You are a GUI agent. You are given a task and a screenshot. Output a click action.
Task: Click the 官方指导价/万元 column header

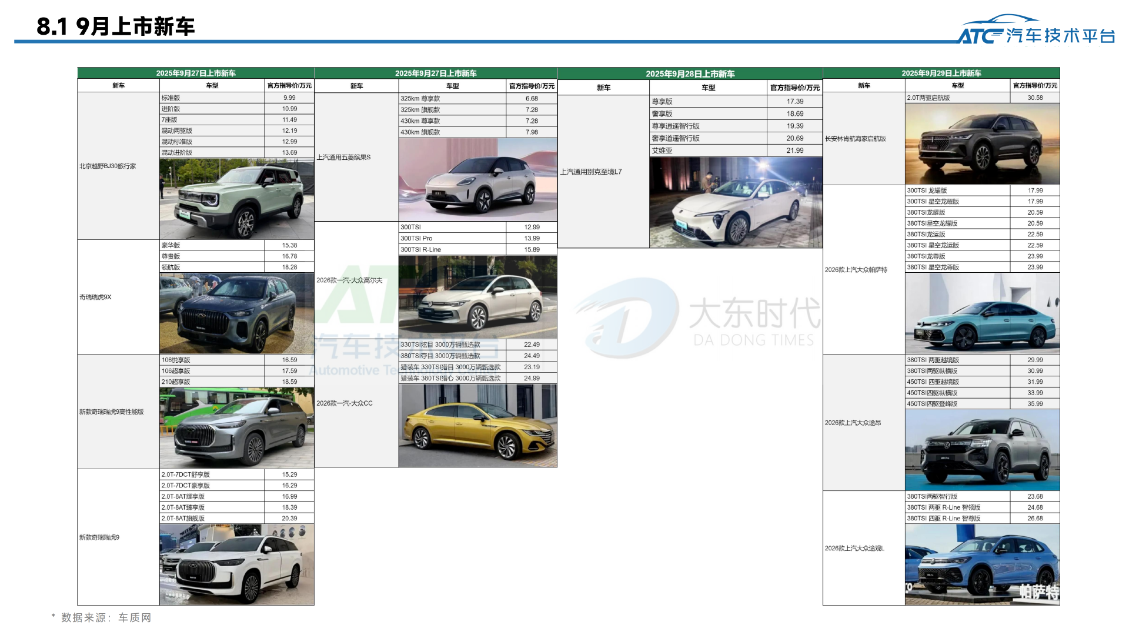pyautogui.click(x=290, y=85)
